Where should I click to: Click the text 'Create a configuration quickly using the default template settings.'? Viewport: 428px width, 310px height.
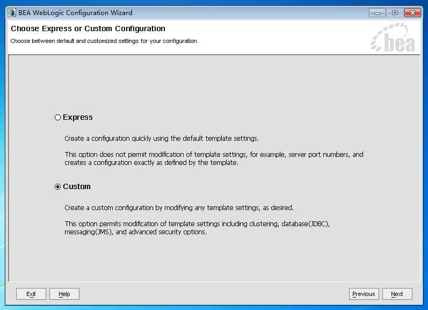(x=162, y=139)
